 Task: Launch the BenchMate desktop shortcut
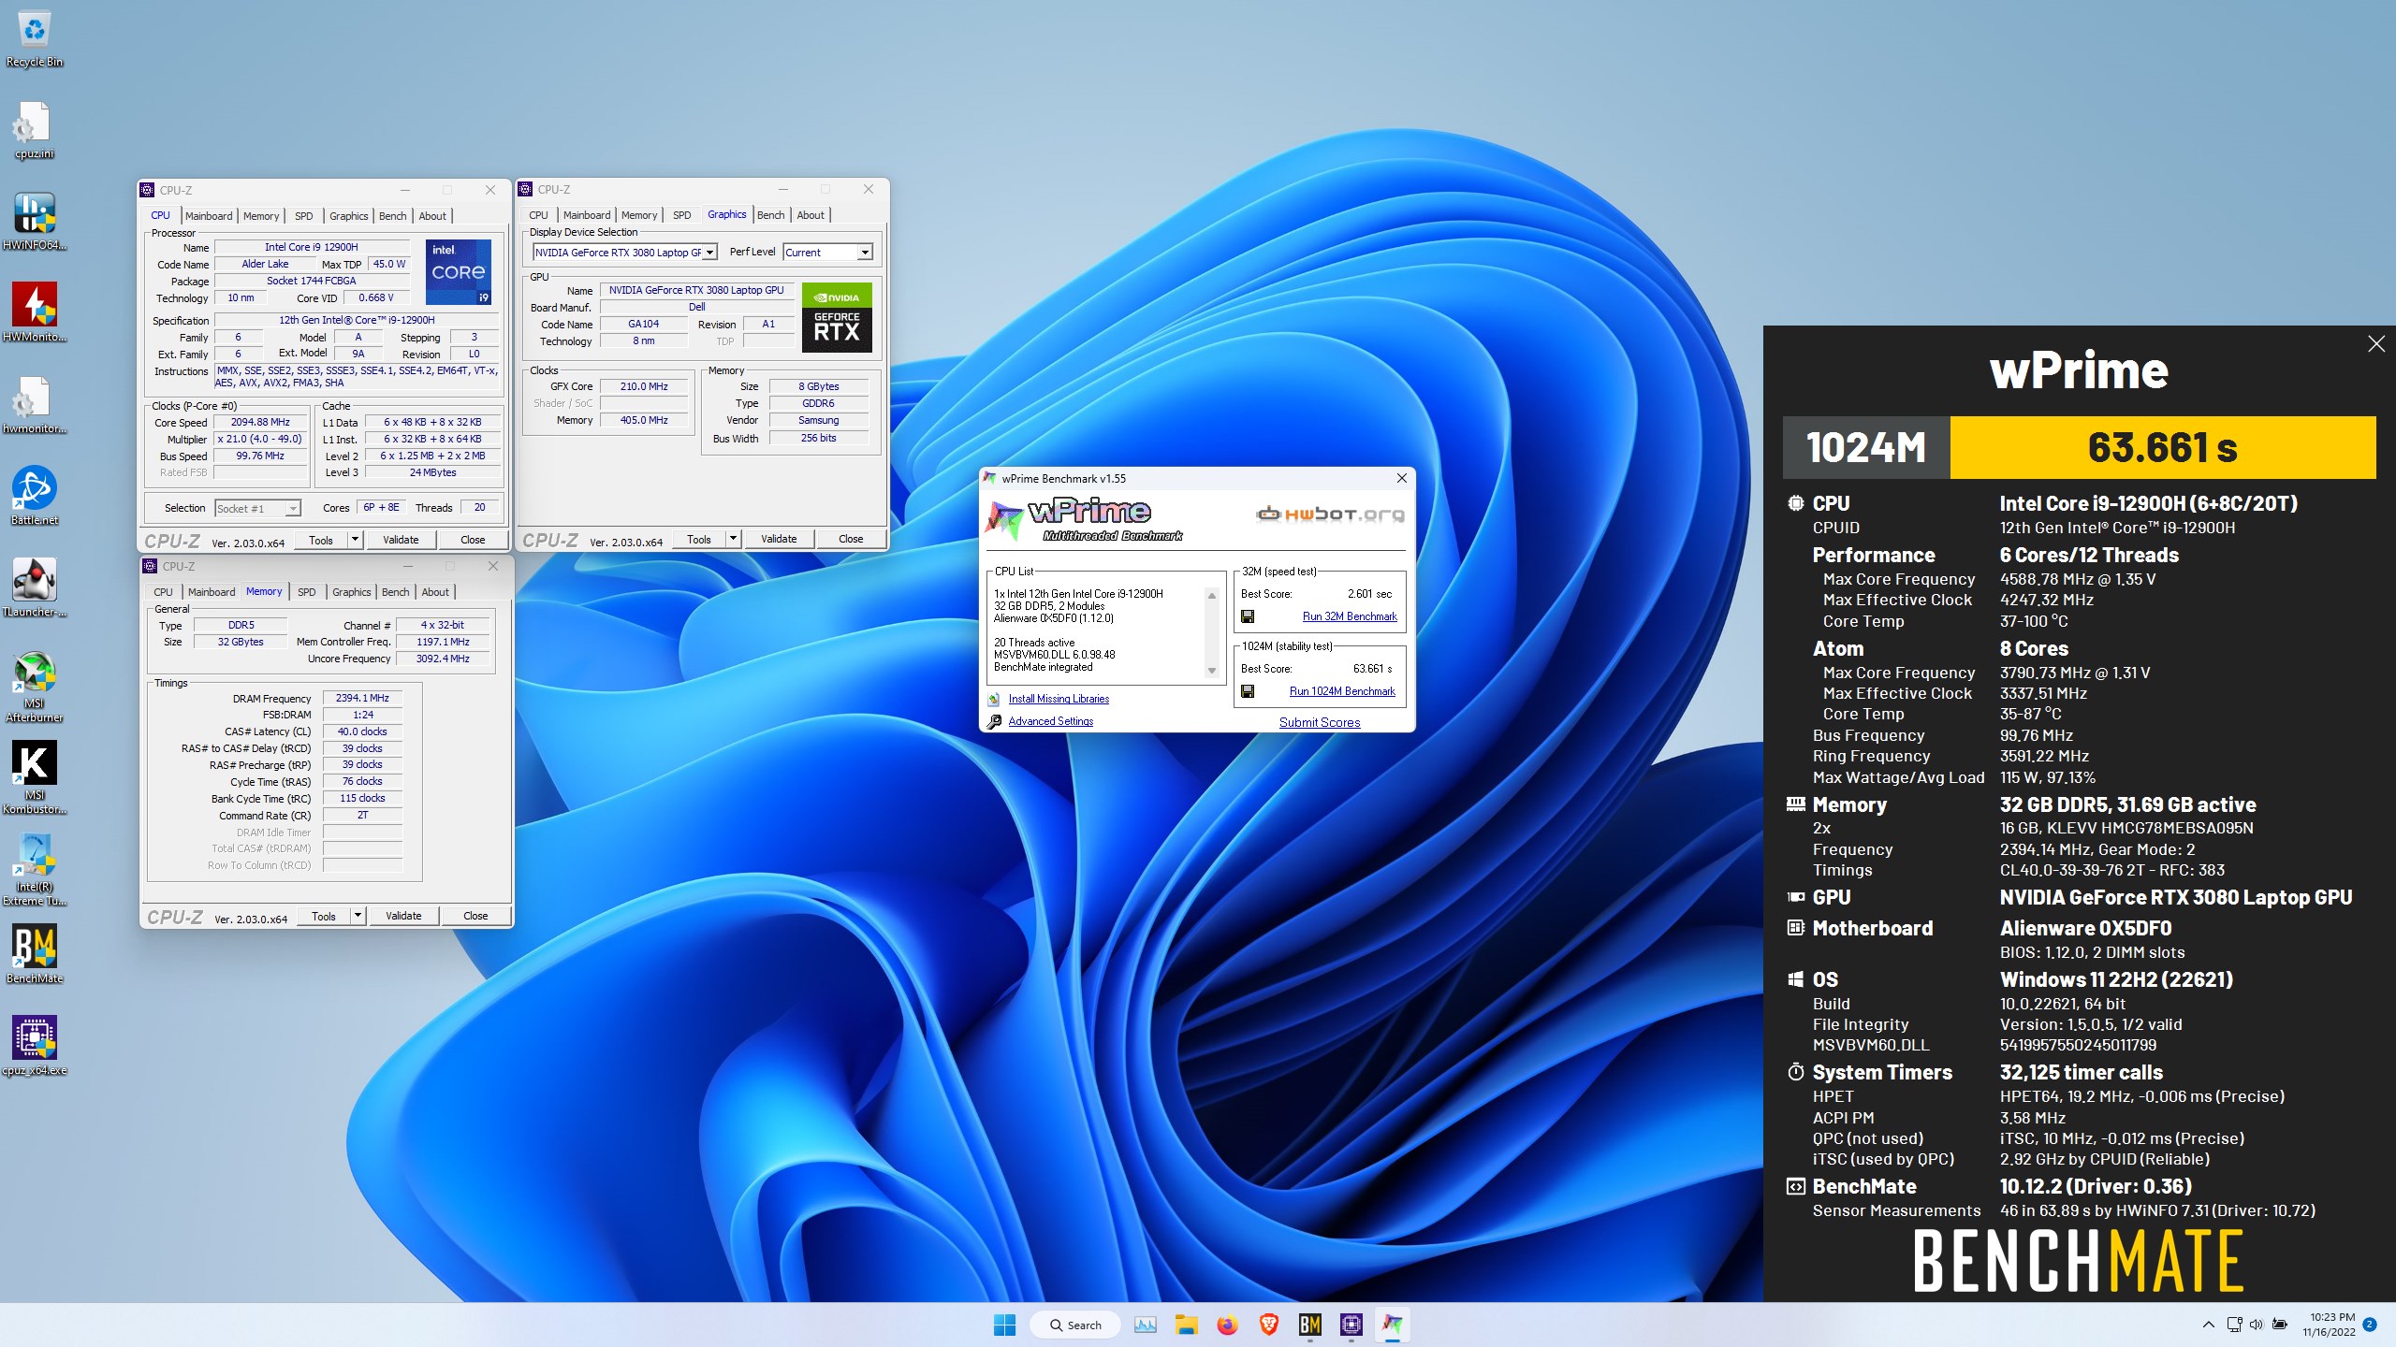point(35,955)
